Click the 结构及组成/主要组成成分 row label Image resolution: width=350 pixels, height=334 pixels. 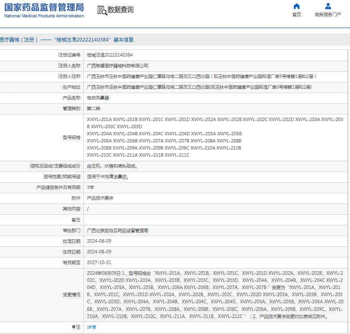click(55, 166)
